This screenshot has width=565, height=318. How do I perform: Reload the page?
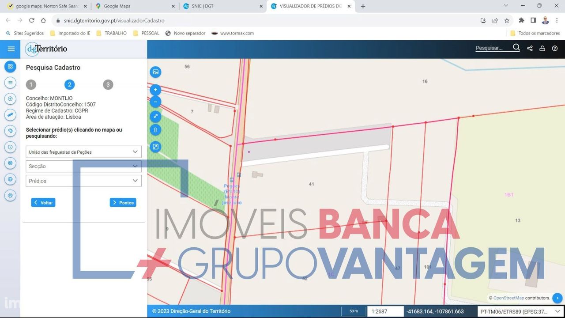point(32,20)
